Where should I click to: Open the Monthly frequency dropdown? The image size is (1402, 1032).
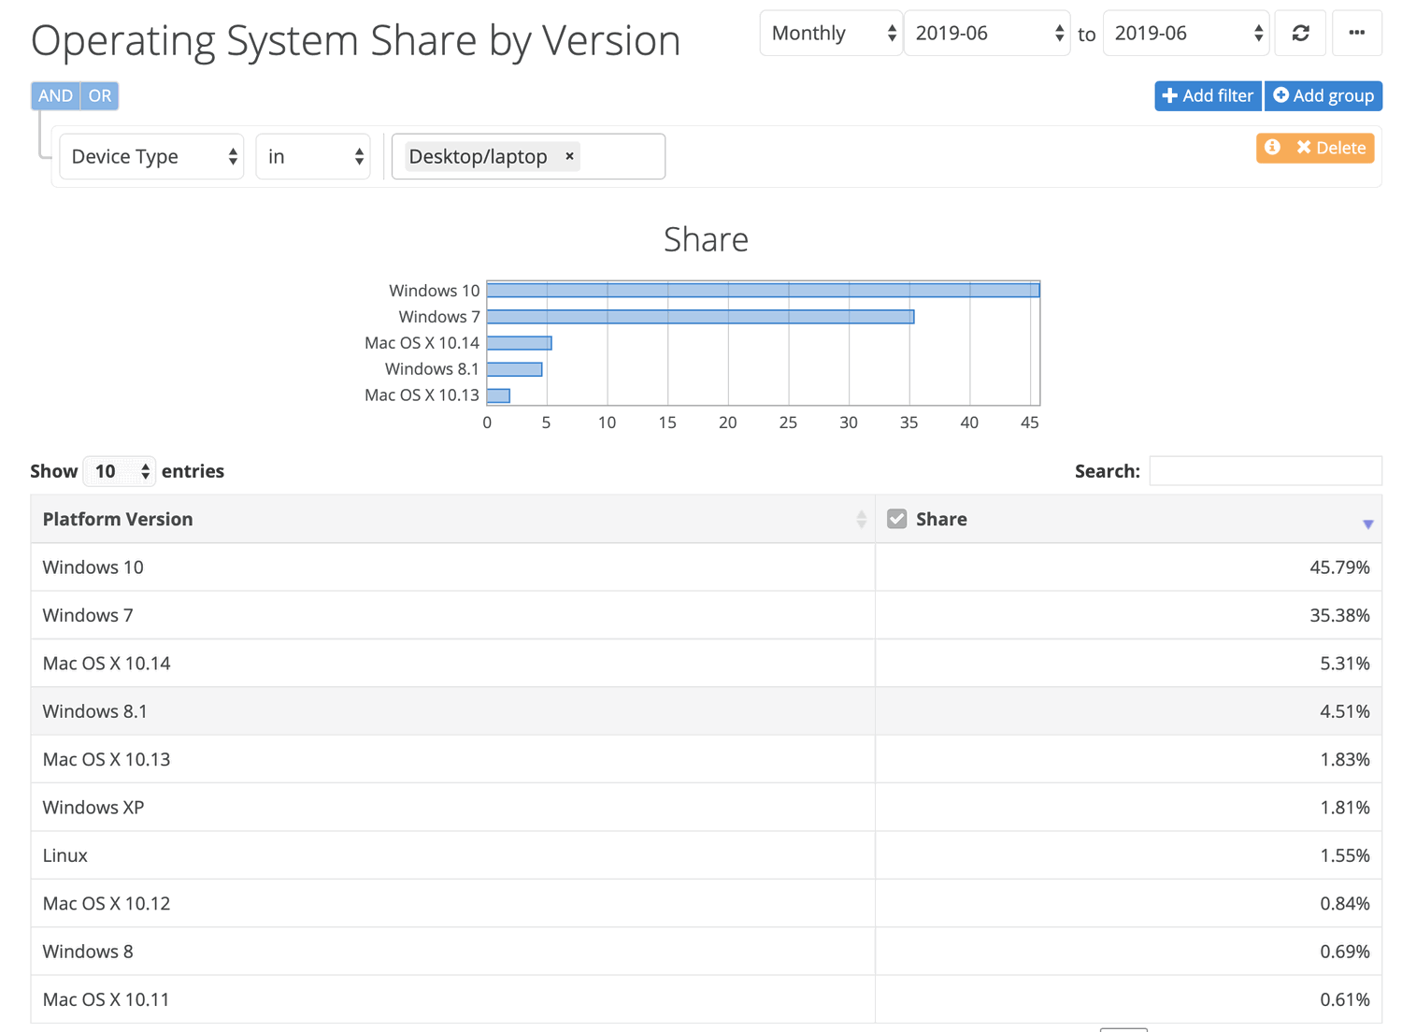click(830, 33)
